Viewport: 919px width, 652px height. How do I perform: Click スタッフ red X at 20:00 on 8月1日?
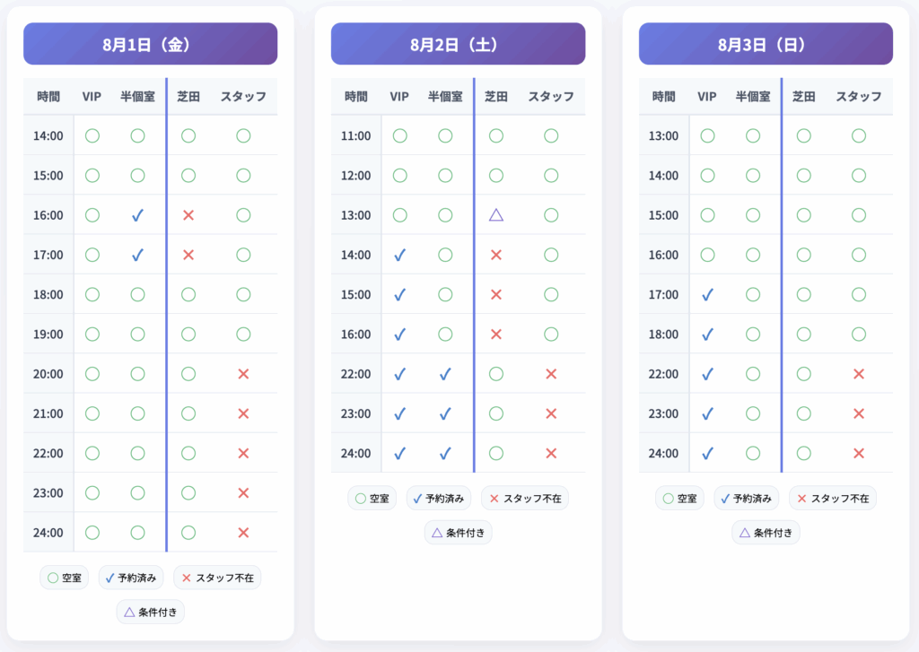click(243, 374)
